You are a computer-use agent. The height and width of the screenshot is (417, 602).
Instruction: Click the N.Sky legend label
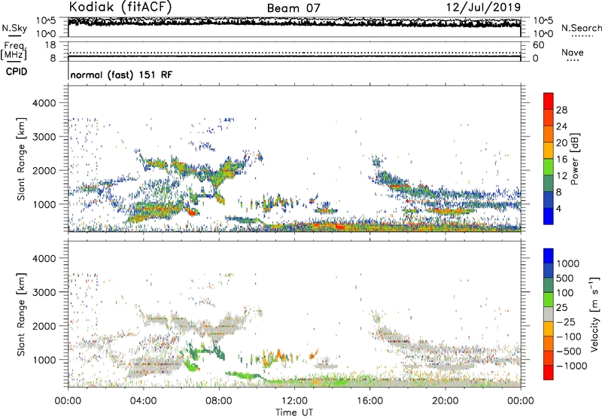pos(14,28)
